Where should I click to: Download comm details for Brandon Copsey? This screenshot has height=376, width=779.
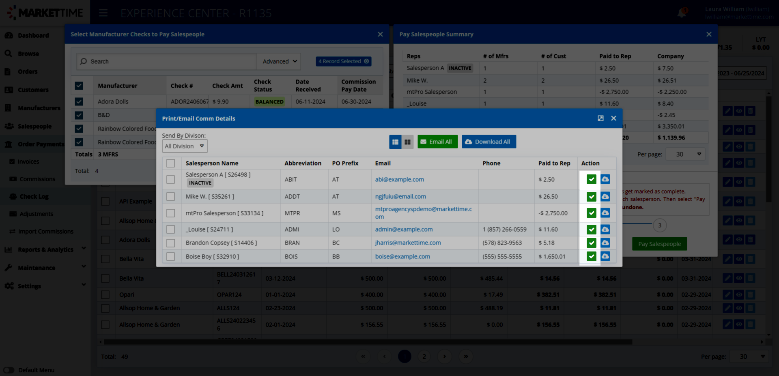605,243
